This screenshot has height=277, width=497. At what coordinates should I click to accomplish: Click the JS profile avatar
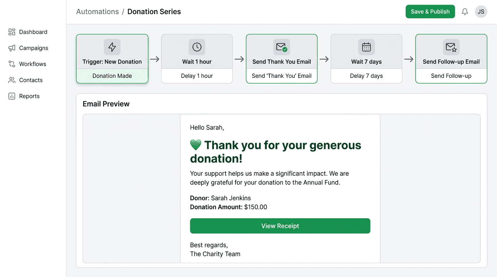(481, 12)
